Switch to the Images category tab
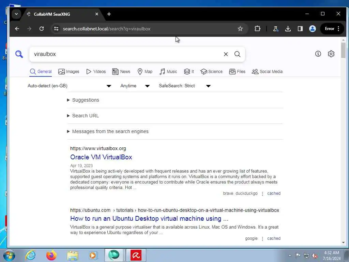 (69, 72)
